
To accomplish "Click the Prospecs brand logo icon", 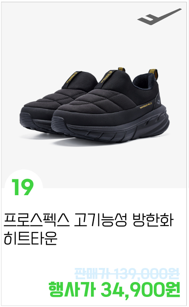I will [159, 17].
